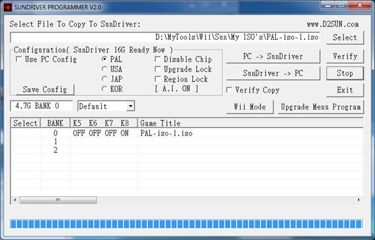Image resolution: width=375 pixels, height=240 pixels.
Task: Open the Default dropdown arrow
Action: (130, 106)
